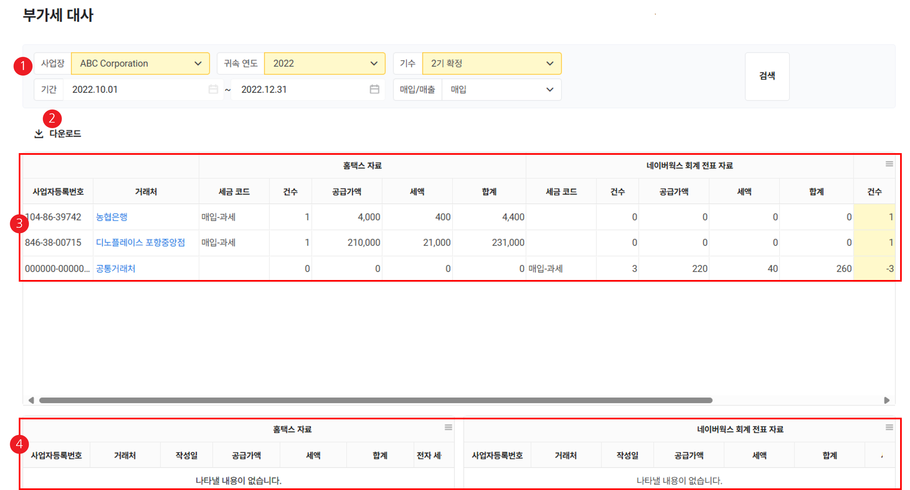910x490 pixels.
Task: Click the end date calendar icon
Action: (374, 89)
